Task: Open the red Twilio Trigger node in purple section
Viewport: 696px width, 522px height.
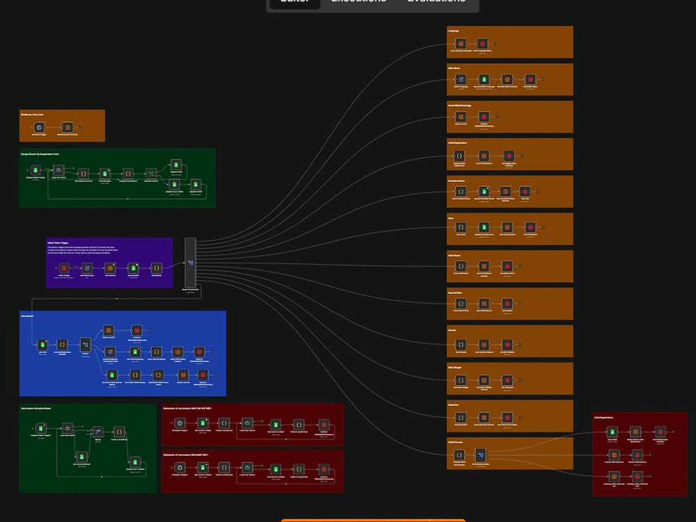Action: (64, 268)
